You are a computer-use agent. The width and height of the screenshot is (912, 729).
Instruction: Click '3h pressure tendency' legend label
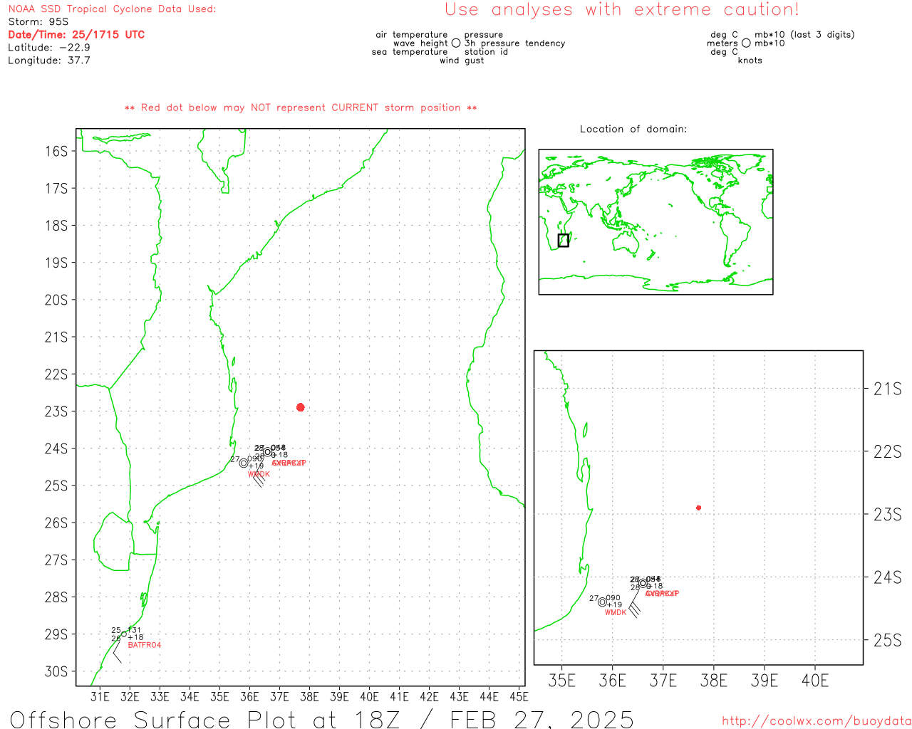515,43
